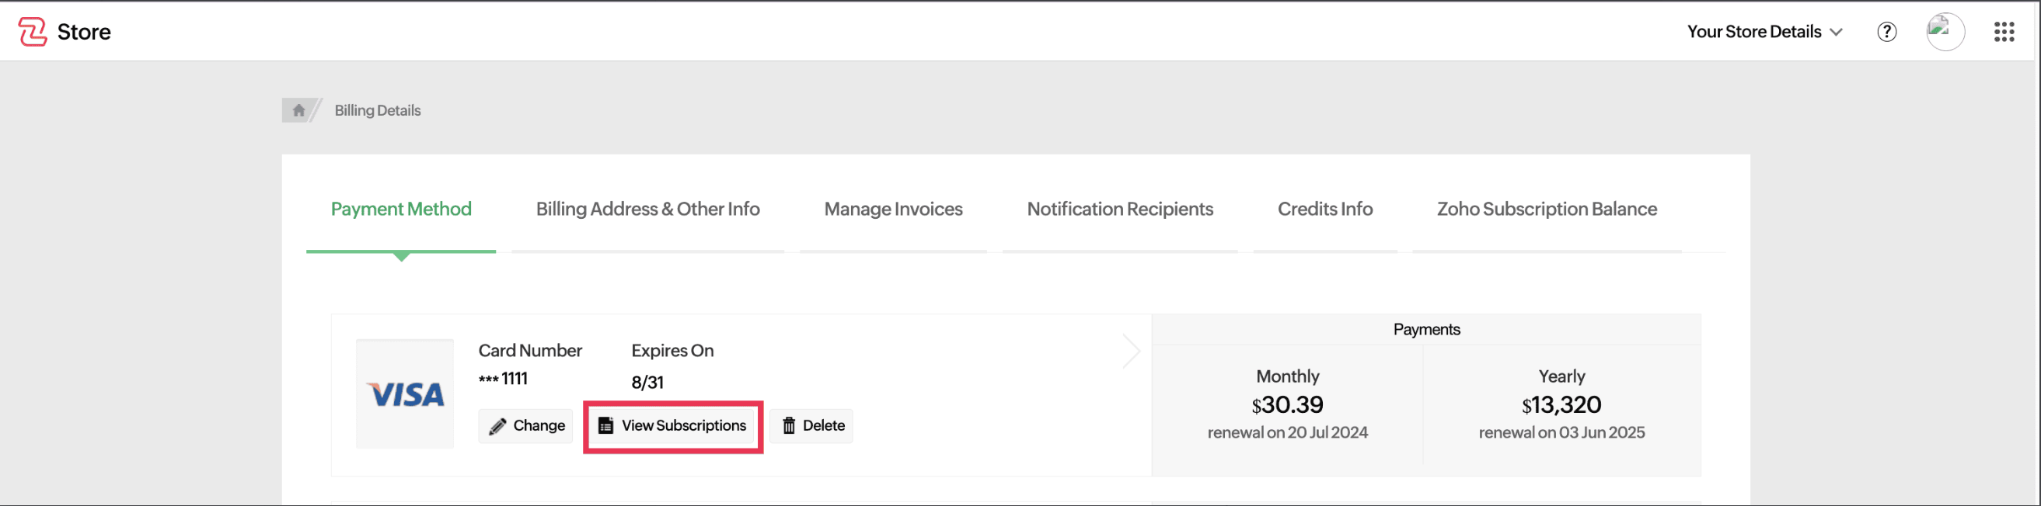Open the user profile avatar
2041x506 pixels.
tap(1945, 32)
